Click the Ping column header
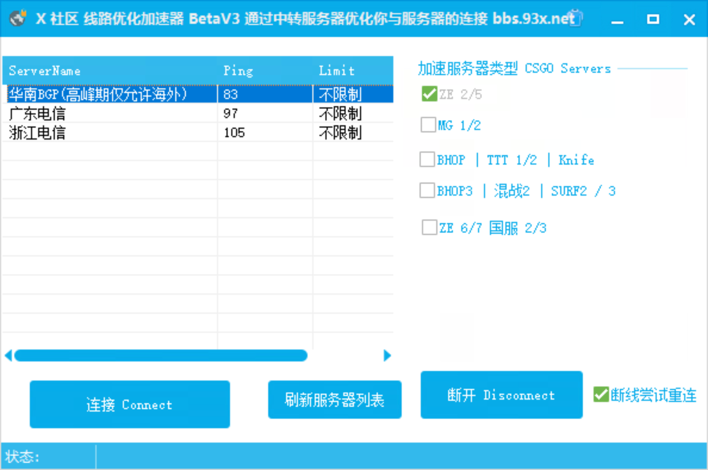Image resolution: width=708 pixels, height=470 pixels. (x=238, y=71)
